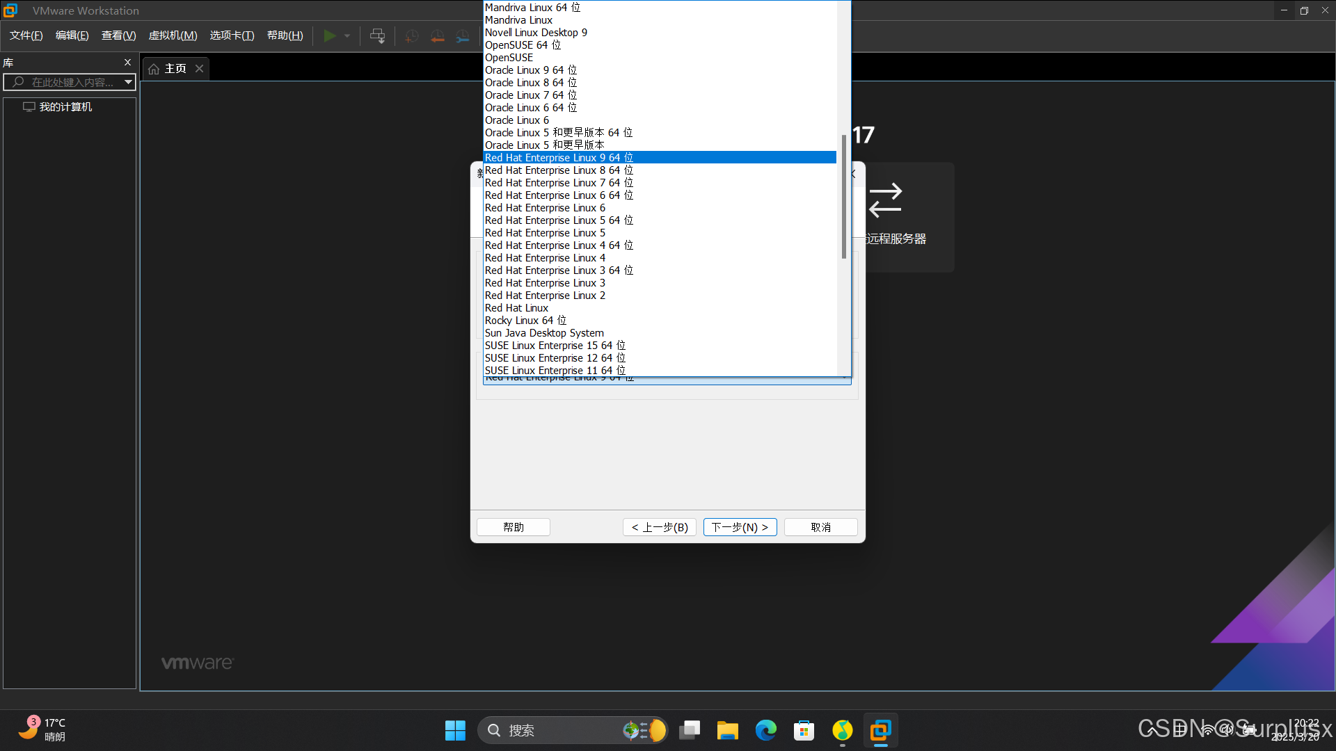Switch to the 主页 tab
1336x751 pixels.
coord(175,68)
